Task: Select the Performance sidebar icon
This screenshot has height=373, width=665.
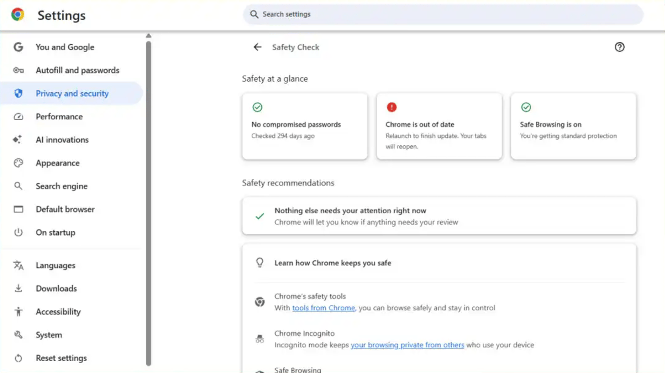Action: tap(18, 116)
